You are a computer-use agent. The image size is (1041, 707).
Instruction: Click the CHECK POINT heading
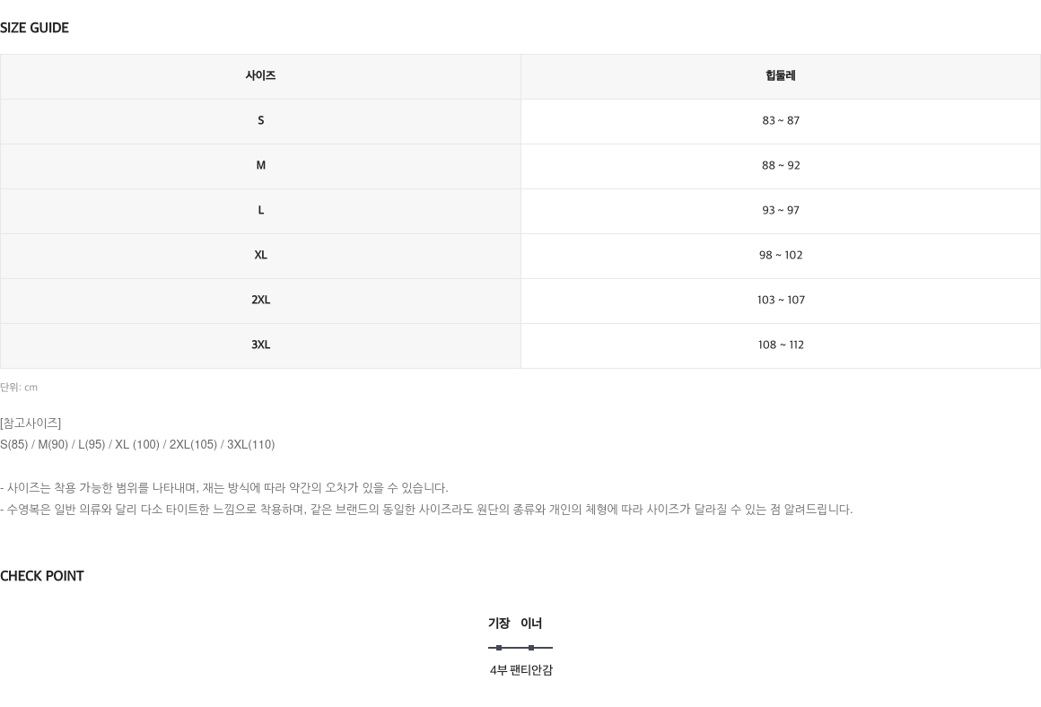point(42,576)
